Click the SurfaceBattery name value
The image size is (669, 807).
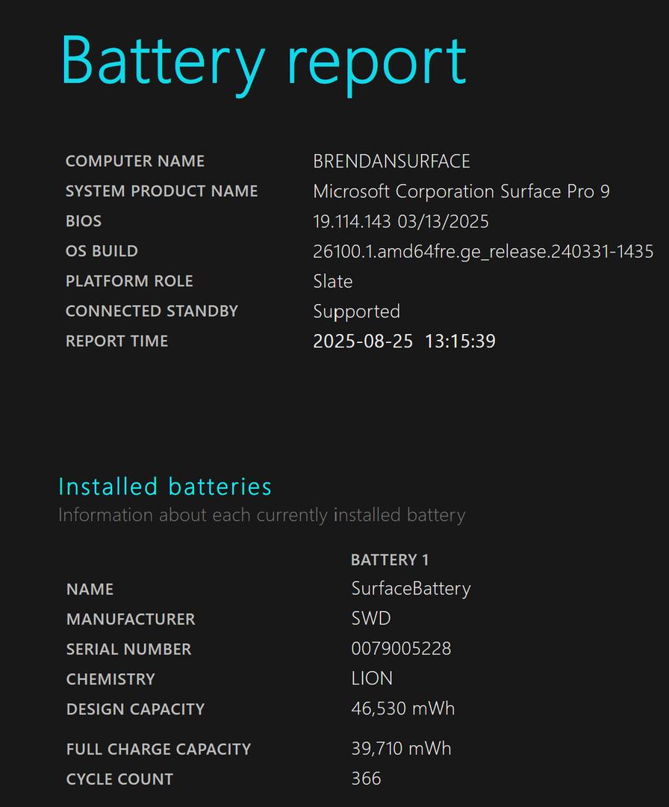(x=411, y=588)
